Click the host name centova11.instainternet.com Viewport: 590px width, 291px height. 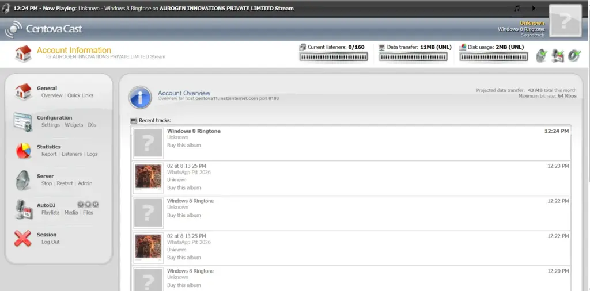226,99
